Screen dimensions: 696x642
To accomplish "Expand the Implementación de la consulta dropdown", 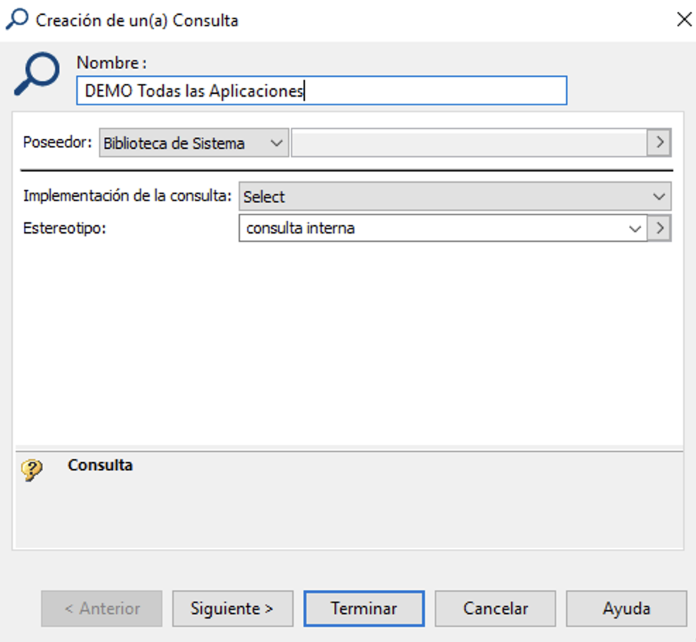I will (455, 196).
